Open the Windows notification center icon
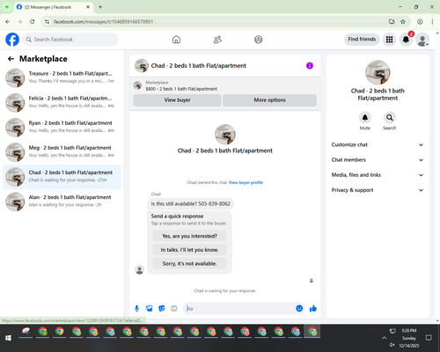This screenshot has width=440, height=352. [x=429, y=338]
